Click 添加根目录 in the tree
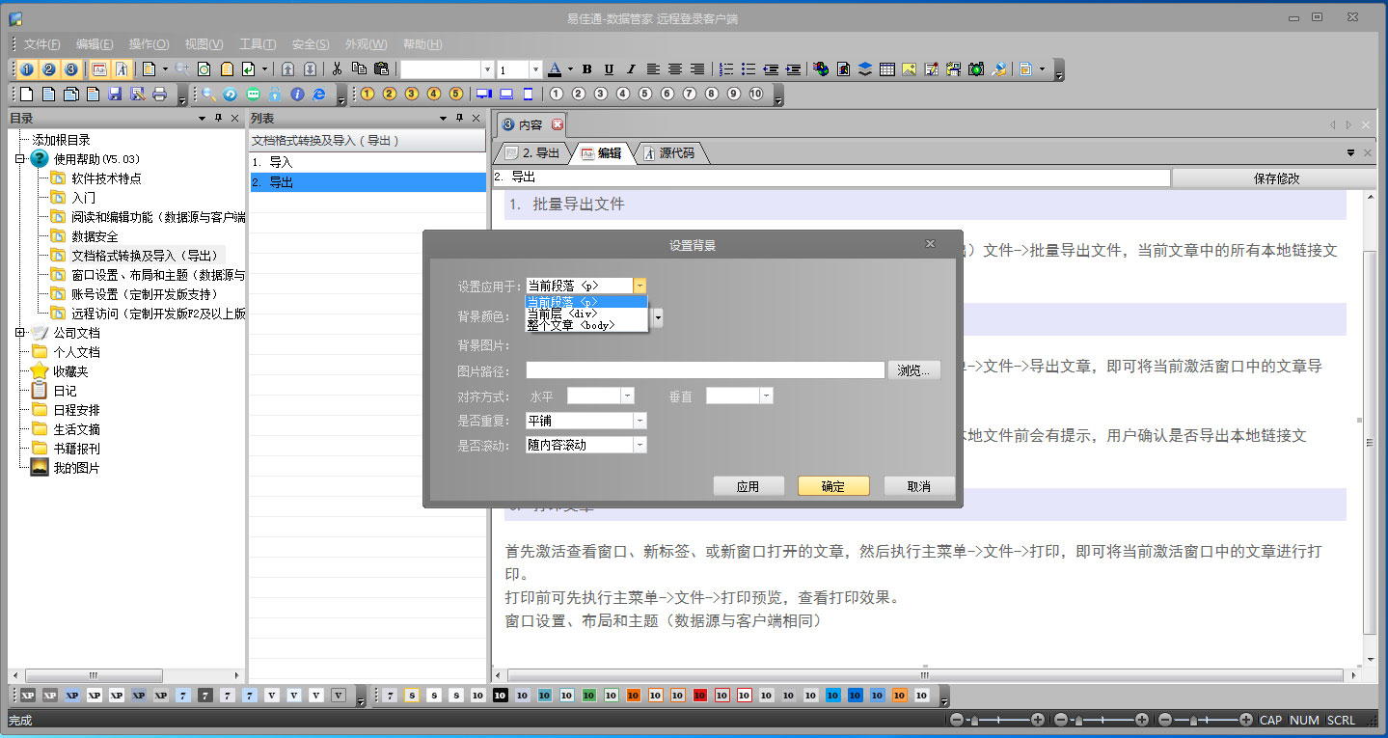The width and height of the screenshot is (1388, 738). coord(61,140)
